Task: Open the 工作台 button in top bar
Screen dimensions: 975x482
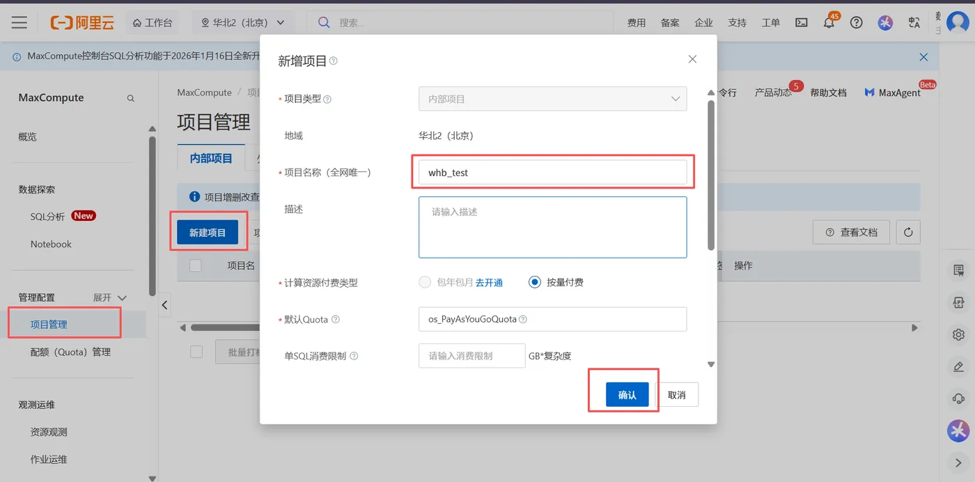Action: coord(152,22)
